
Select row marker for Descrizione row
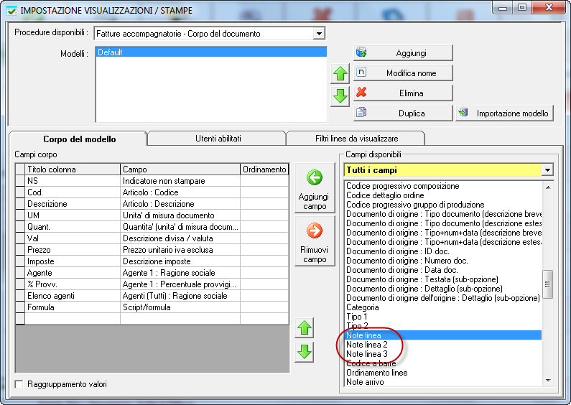pos(20,204)
